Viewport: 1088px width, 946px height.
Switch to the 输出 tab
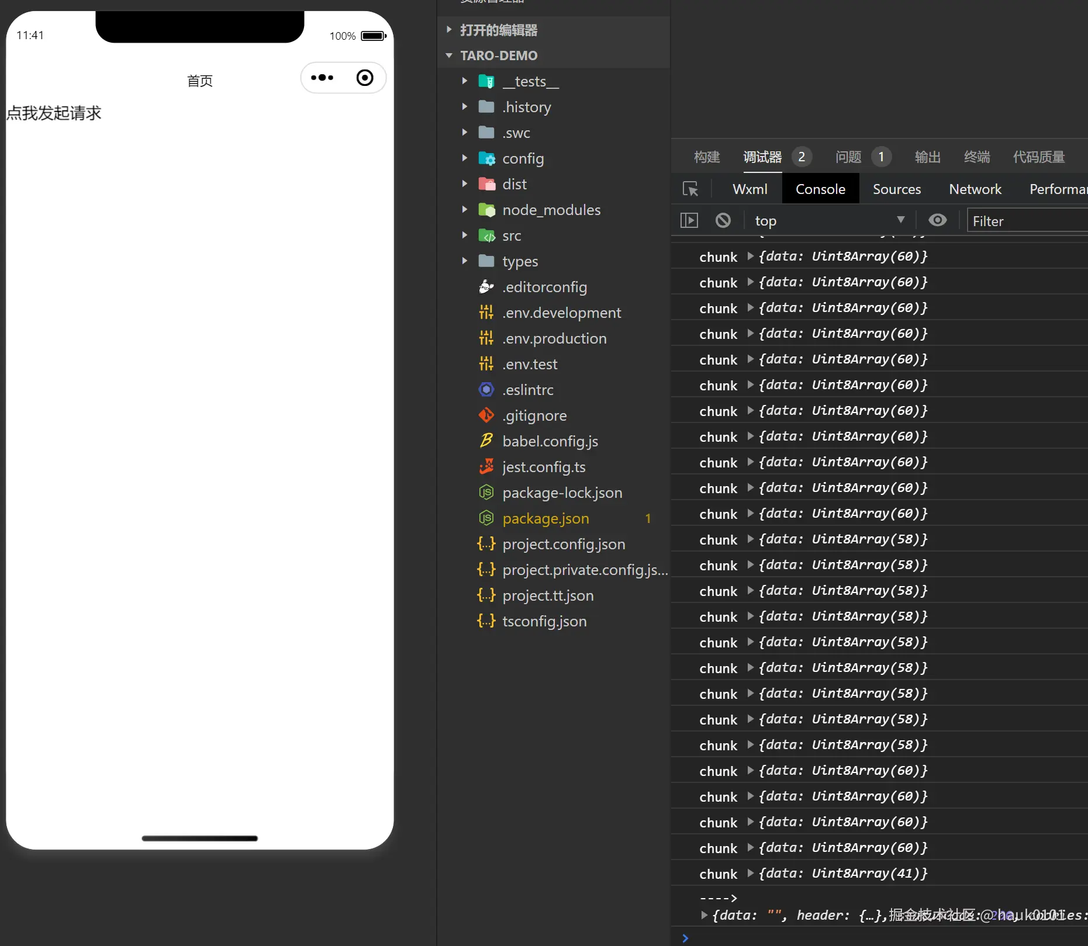(x=928, y=157)
